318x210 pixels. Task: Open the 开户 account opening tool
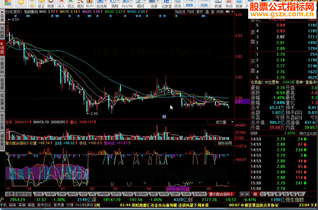[89, 4]
